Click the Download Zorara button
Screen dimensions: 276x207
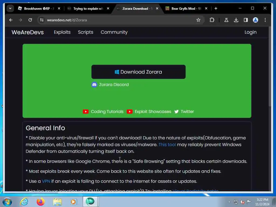point(138,72)
